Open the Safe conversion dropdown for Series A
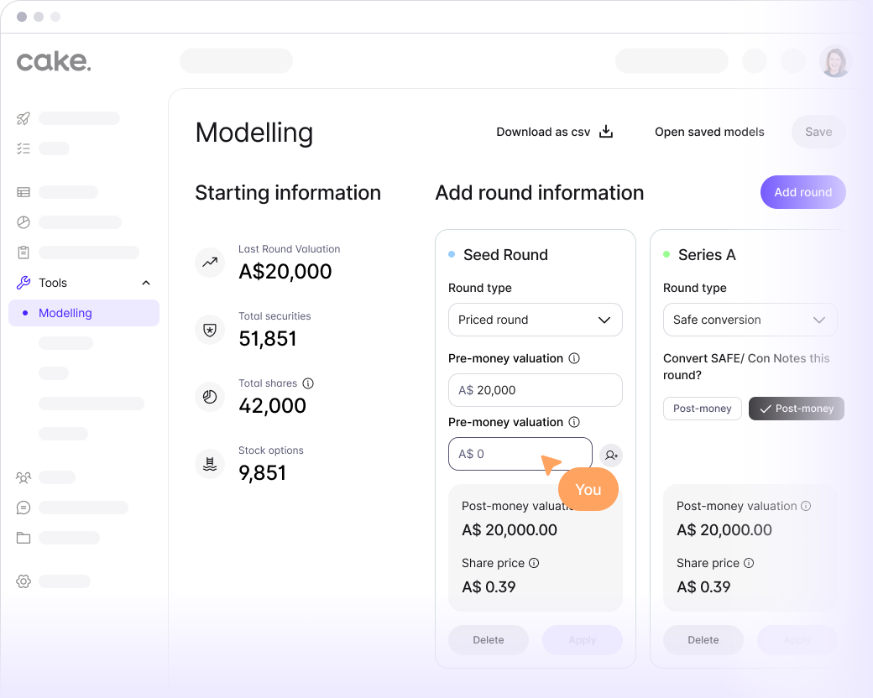873x698 pixels. coord(750,320)
